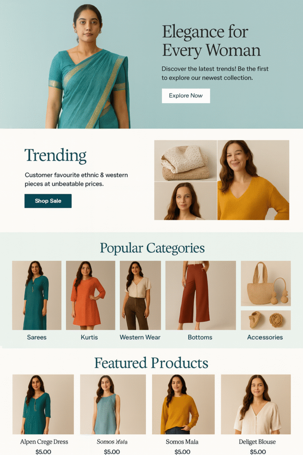Click the Sarees category label
303x455 pixels.
pos(37,337)
